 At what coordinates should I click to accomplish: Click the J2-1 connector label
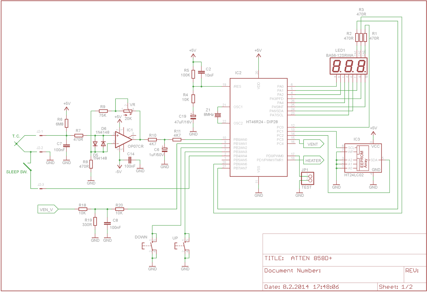pyautogui.click(x=40, y=131)
